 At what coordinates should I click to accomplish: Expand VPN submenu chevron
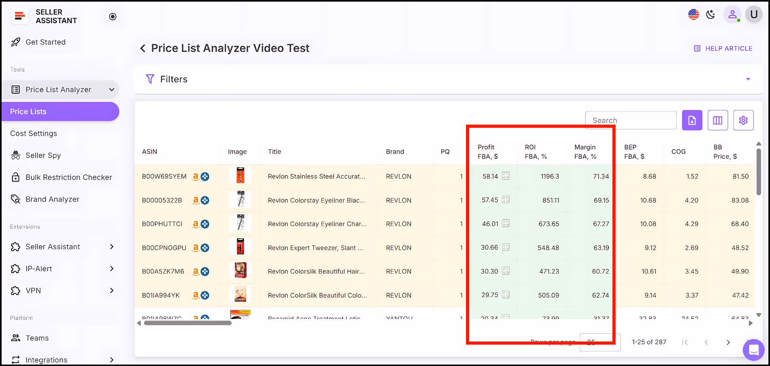112,291
